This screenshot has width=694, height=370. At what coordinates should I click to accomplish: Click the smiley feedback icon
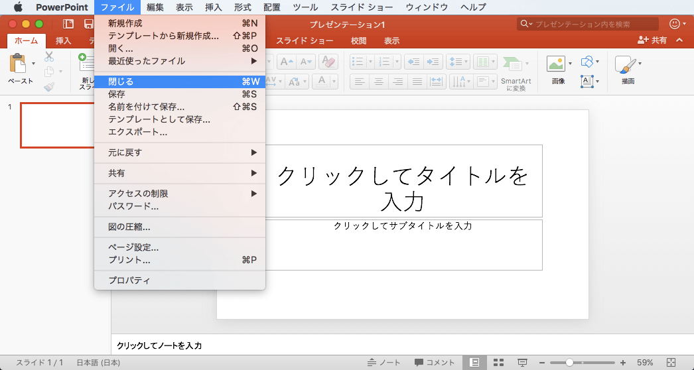click(x=675, y=24)
